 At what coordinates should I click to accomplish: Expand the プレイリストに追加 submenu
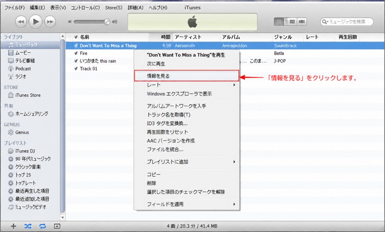click(187, 162)
